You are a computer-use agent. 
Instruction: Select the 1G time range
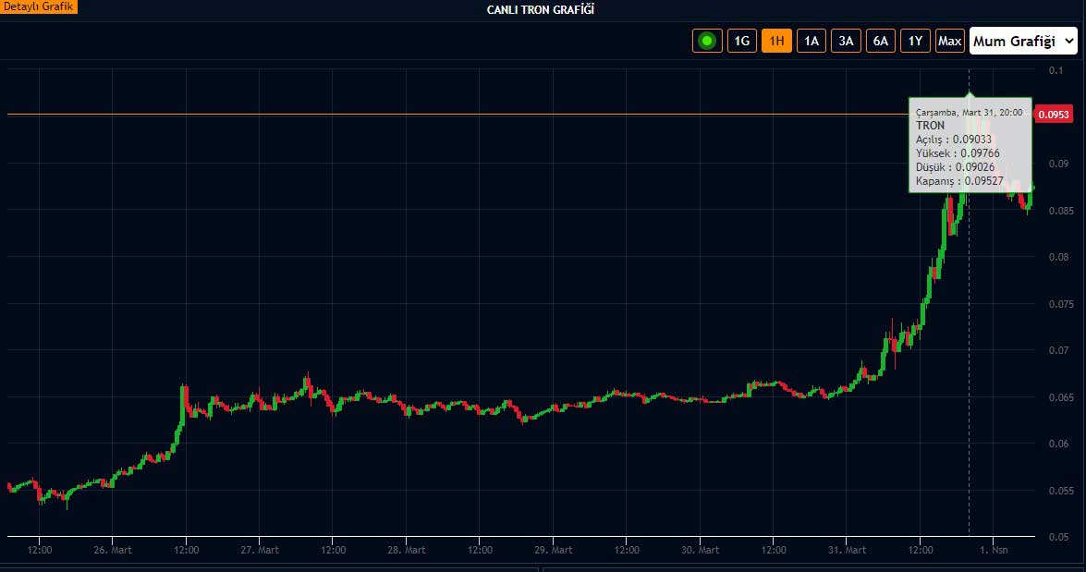(742, 41)
